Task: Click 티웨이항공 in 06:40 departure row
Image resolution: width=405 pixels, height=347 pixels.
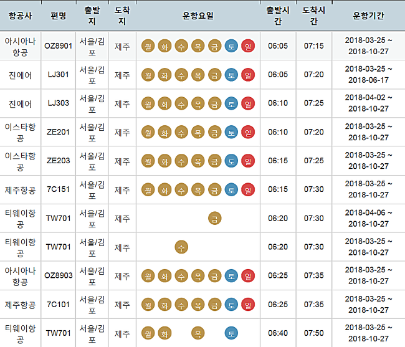Action: pyautogui.click(x=20, y=333)
